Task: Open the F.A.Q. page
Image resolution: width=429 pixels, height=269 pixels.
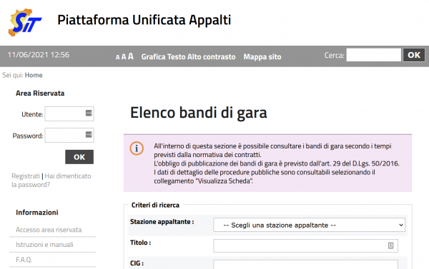Action: tap(24, 260)
